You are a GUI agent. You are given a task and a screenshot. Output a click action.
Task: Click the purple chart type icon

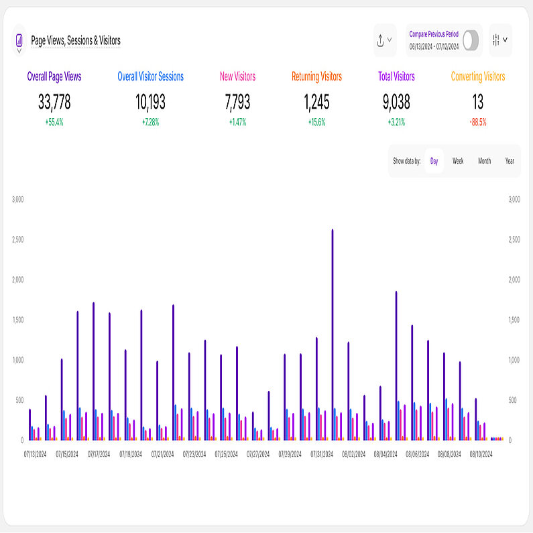tap(19, 40)
